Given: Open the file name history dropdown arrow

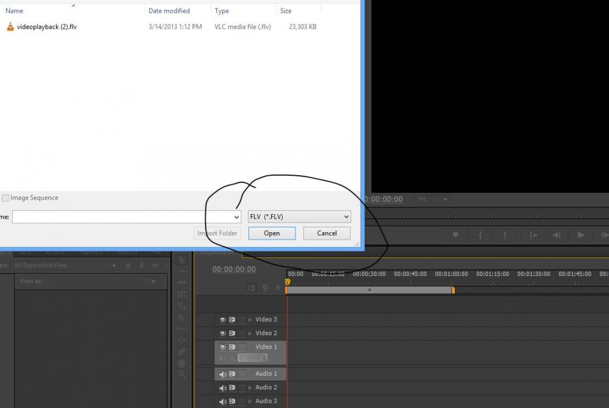Looking at the screenshot, I should pyautogui.click(x=236, y=217).
